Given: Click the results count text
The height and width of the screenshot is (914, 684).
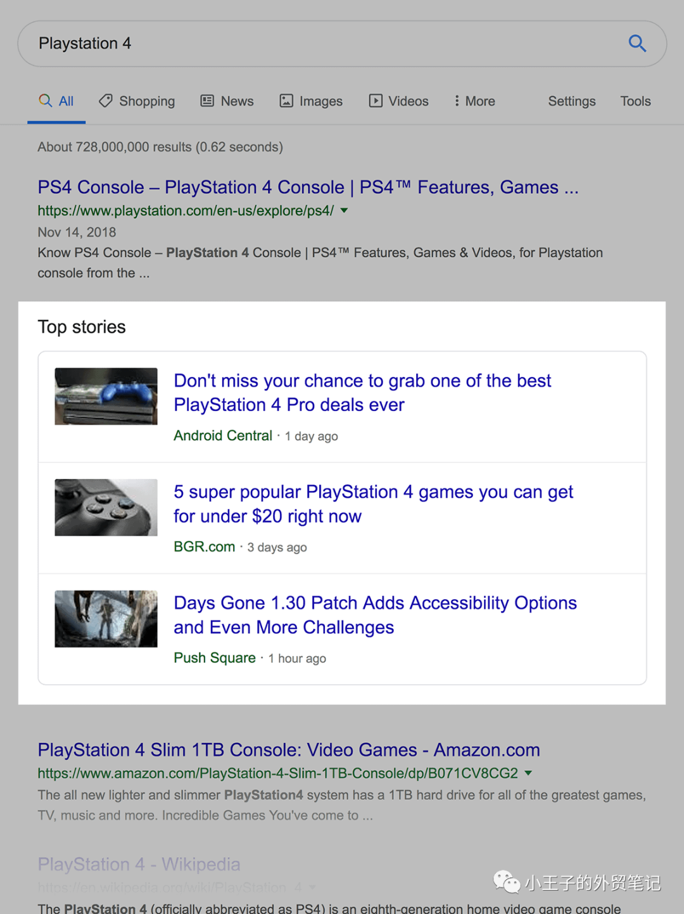Looking at the screenshot, I should pyautogui.click(x=160, y=147).
